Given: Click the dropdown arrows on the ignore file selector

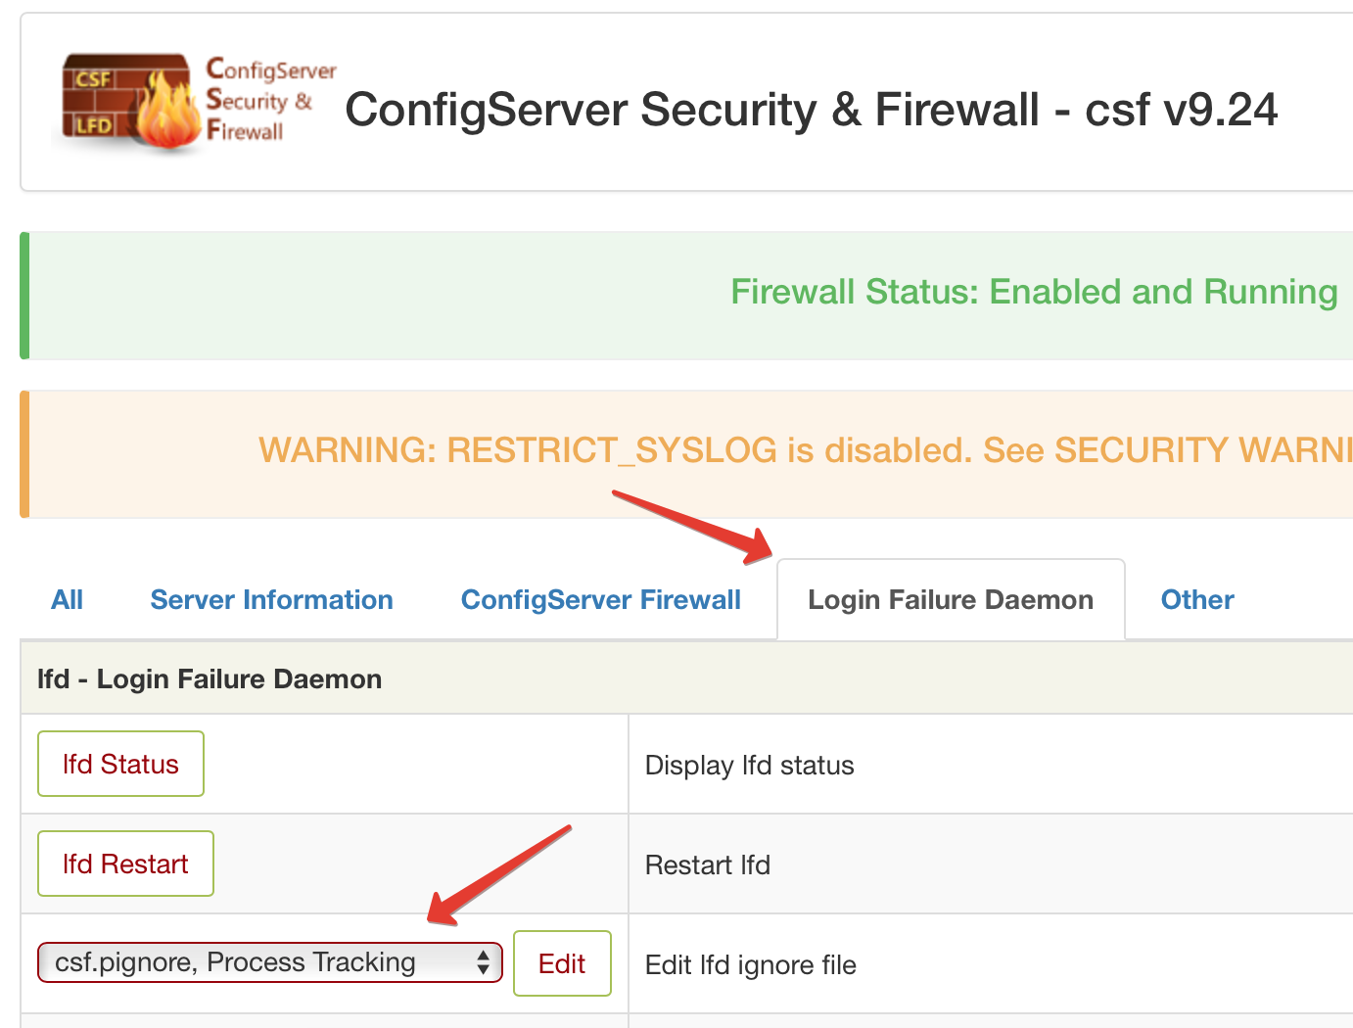Looking at the screenshot, I should tap(483, 962).
